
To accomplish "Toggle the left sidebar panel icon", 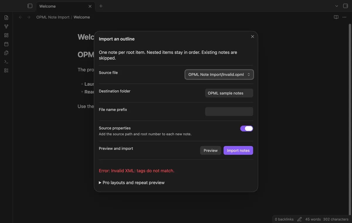I will pyautogui.click(x=30, y=6).
